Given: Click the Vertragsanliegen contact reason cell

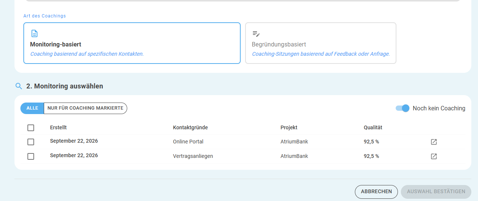Looking at the screenshot, I should click(193, 156).
